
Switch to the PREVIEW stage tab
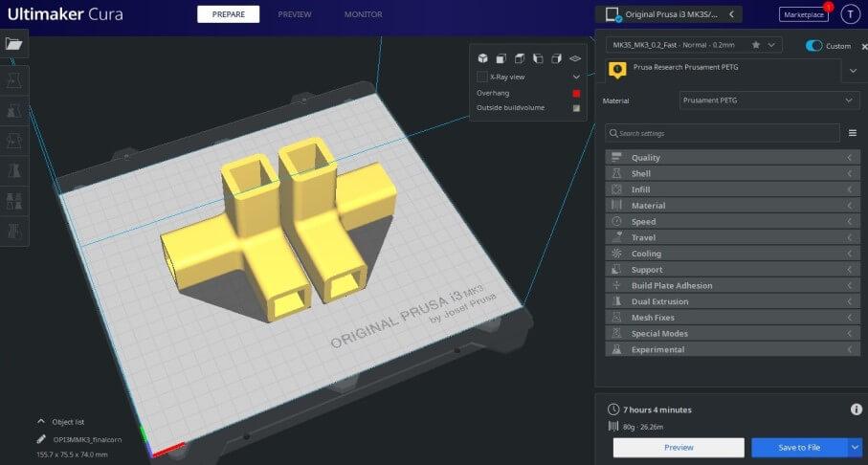pos(295,14)
